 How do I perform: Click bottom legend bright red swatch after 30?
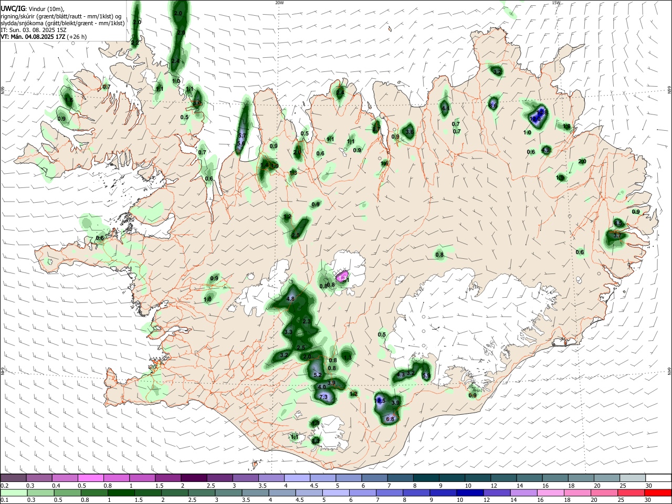[658, 492]
